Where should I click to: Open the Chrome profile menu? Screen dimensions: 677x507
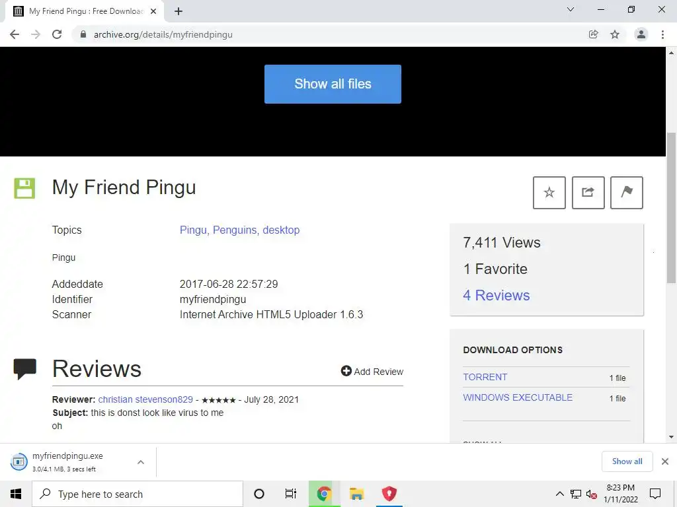pyautogui.click(x=641, y=34)
